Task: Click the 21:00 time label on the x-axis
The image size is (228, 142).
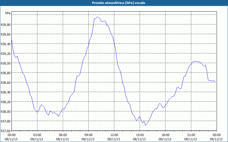Action: coord(191,135)
